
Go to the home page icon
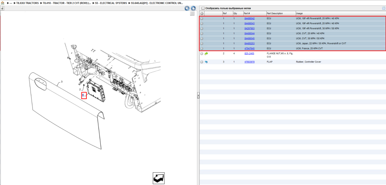[2, 3]
